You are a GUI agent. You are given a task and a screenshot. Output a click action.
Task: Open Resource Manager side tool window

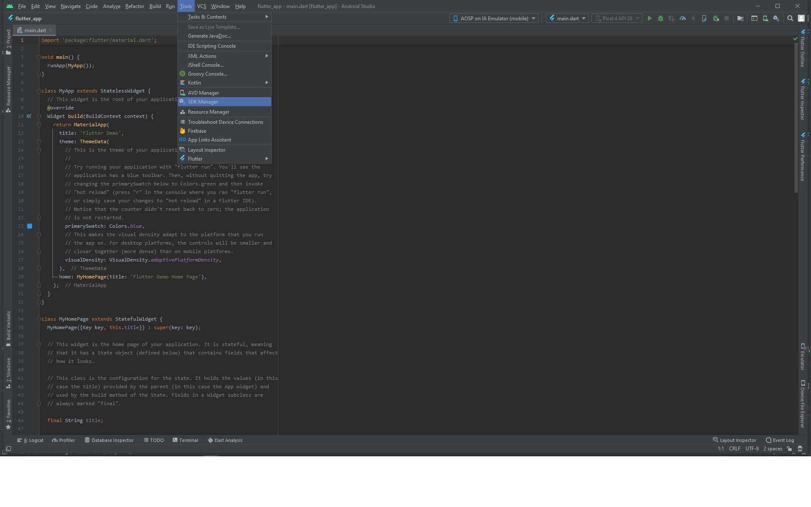tap(8, 89)
